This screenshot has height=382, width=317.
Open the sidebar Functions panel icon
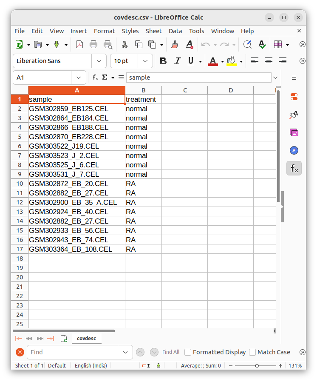(x=294, y=168)
